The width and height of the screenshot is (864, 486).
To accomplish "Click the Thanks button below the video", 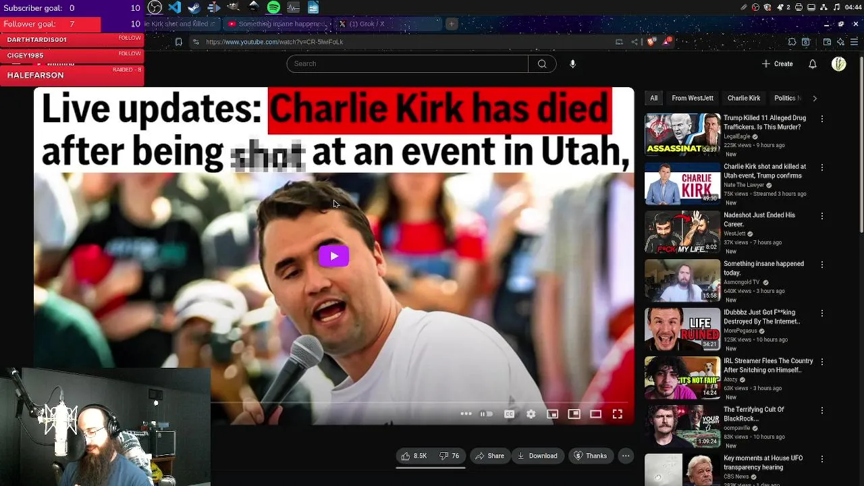I will click(590, 456).
